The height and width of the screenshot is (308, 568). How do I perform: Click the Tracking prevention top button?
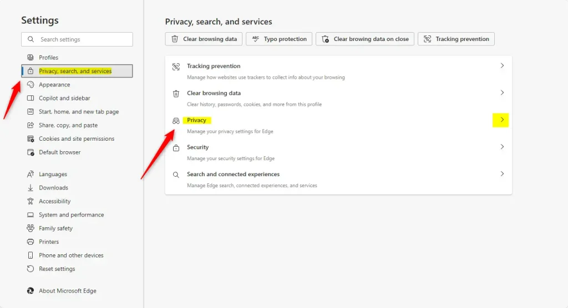tap(456, 39)
